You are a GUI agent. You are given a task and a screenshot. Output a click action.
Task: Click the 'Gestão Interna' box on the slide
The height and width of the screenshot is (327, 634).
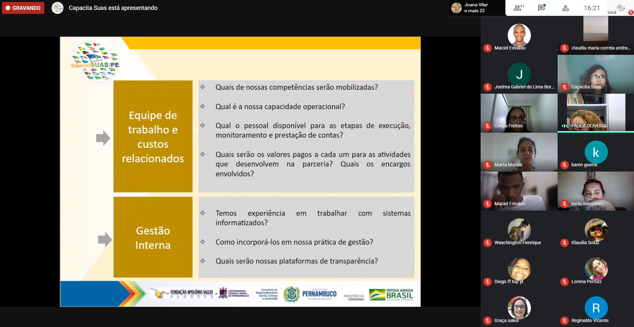tap(153, 238)
